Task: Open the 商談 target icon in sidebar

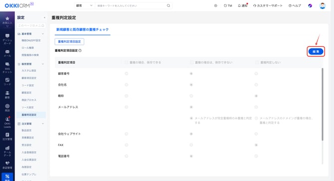Action: (7, 106)
